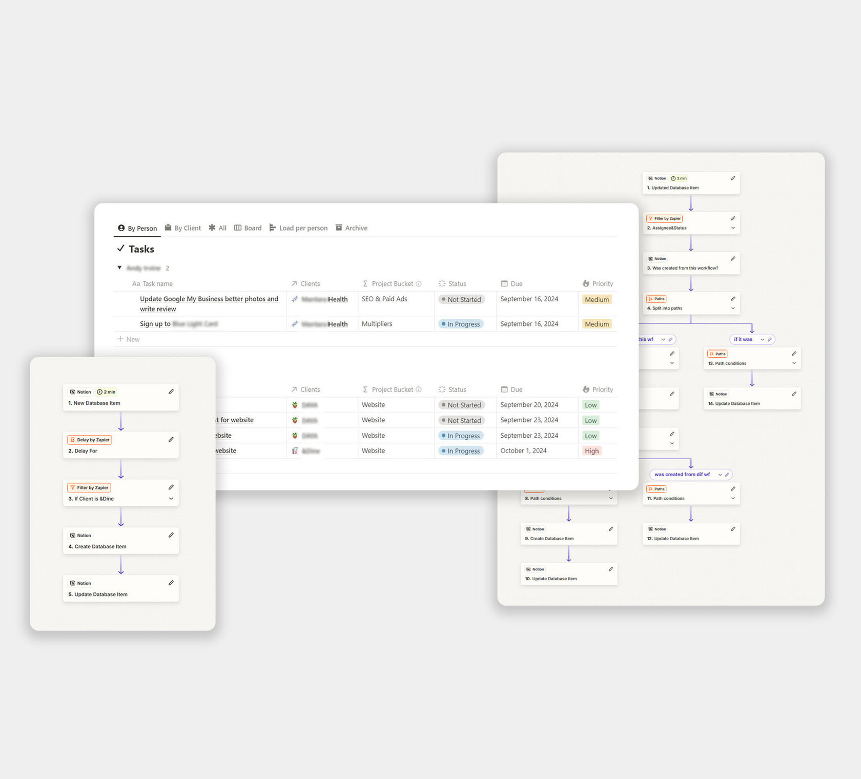Click the sigma icon beside Project Bucket
This screenshot has width=861, height=779.
click(364, 283)
